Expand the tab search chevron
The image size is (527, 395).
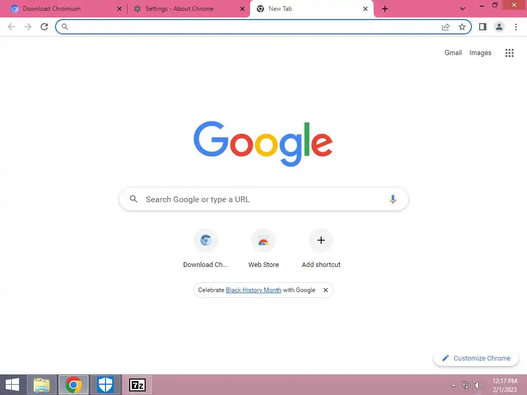click(x=463, y=9)
